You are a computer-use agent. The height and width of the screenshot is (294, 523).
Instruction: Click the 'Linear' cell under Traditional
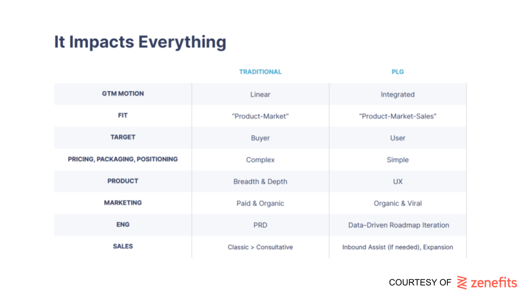260,94
